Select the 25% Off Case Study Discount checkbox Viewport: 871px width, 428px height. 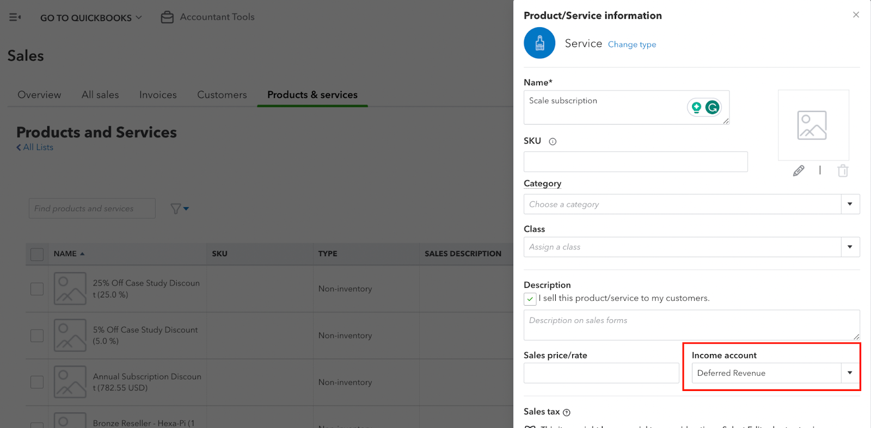click(x=37, y=289)
